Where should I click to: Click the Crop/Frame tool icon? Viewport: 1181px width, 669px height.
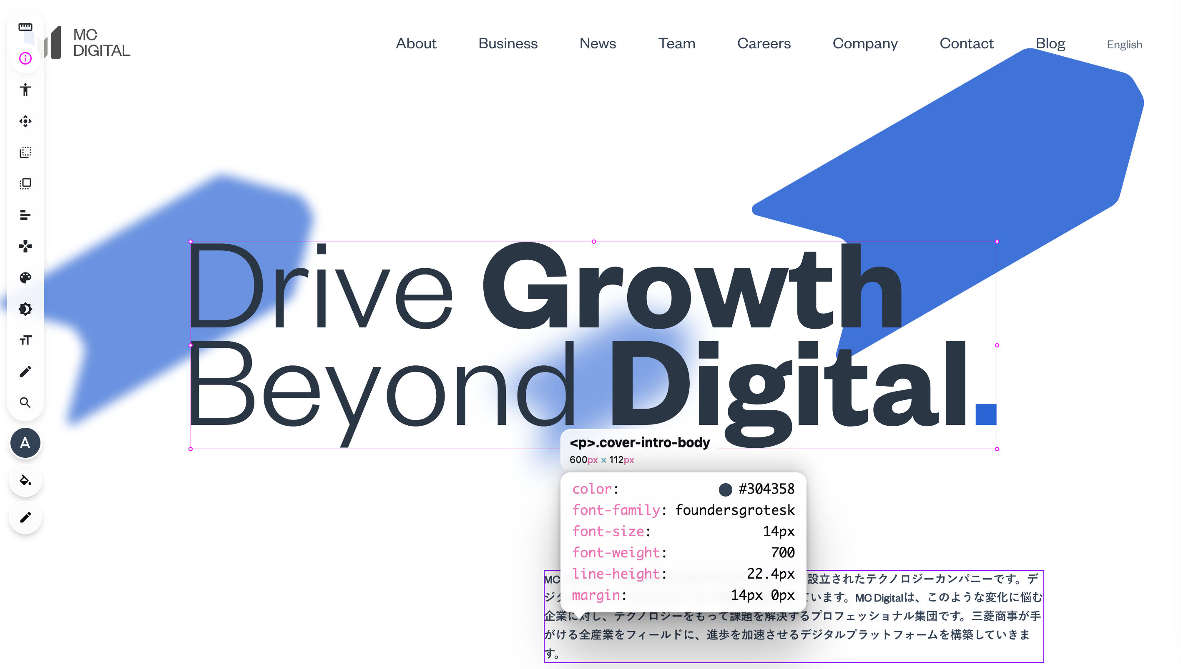[x=26, y=183]
